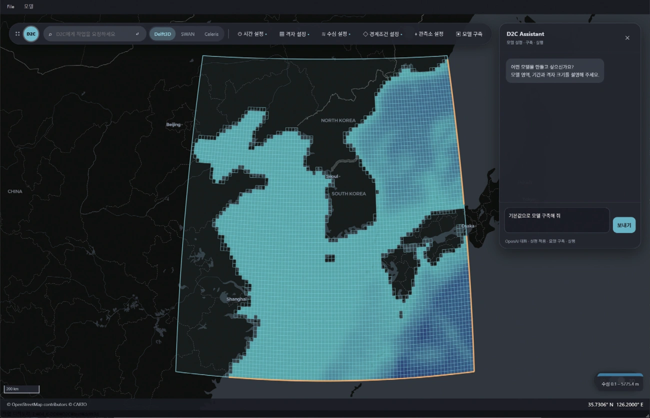This screenshot has width=650, height=418.
Task: Focus the 'D2C에게 작업을 요청하세요' search field
Action: click(94, 34)
